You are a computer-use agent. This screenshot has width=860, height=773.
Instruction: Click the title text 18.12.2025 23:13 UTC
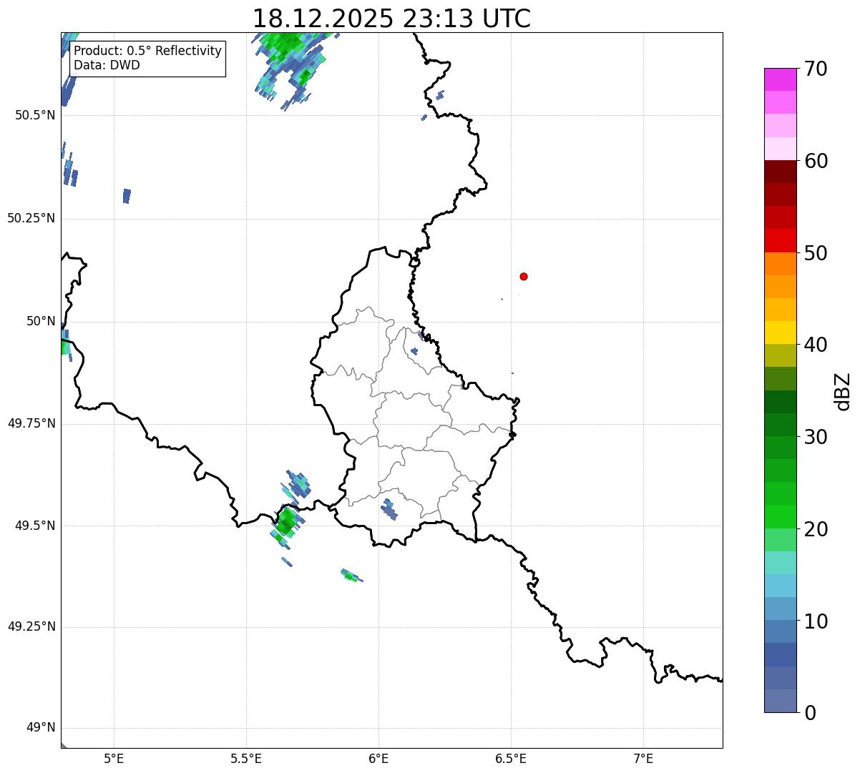click(391, 19)
